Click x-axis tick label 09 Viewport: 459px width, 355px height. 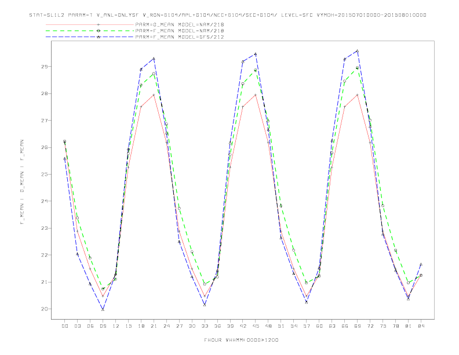click(103, 326)
